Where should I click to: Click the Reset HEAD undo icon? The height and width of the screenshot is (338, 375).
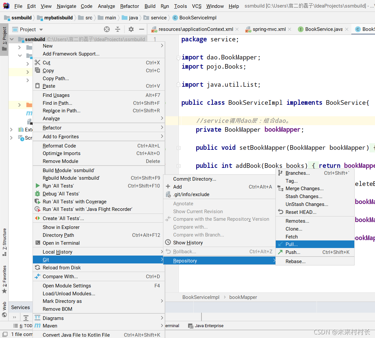tap(280, 212)
